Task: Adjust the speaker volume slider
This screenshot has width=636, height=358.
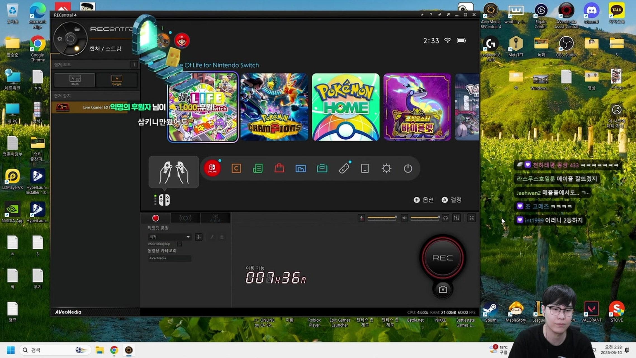Action: click(425, 218)
